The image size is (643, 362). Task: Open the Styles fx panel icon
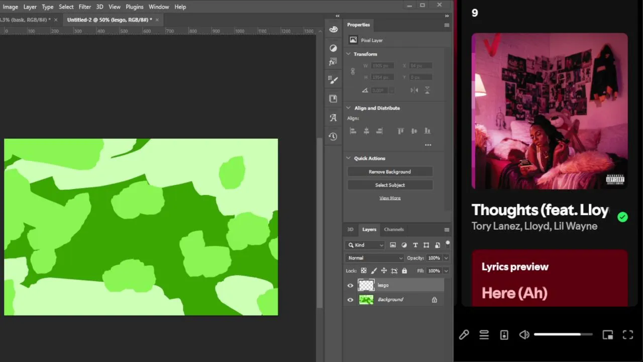[x=333, y=62]
